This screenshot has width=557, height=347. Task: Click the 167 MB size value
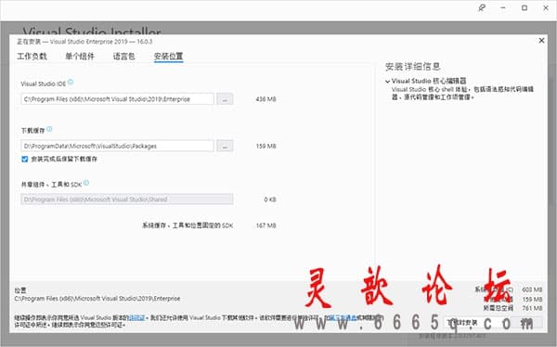(x=266, y=225)
